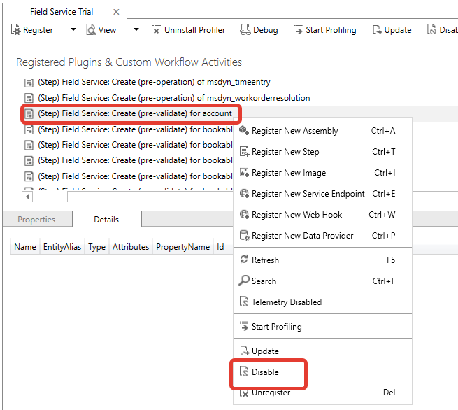
Task: Click the Unregister X icon
Action: tap(244, 393)
